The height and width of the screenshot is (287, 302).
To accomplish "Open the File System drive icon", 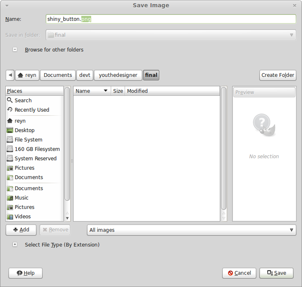I will coord(10,139).
